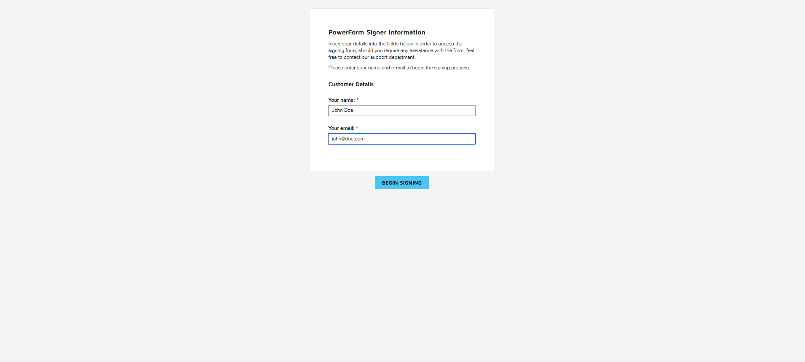Click the 'Customer Details' subheading
Viewport: 805px width, 362px height.
click(x=351, y=85)
